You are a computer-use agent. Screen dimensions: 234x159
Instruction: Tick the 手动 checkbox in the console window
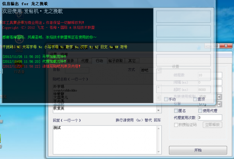pos(166,99)
